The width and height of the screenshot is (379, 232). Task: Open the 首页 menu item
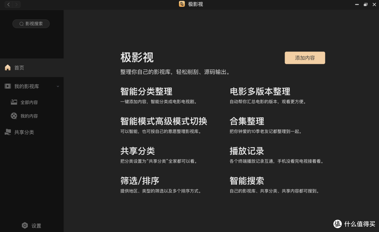tap(32, 68)
